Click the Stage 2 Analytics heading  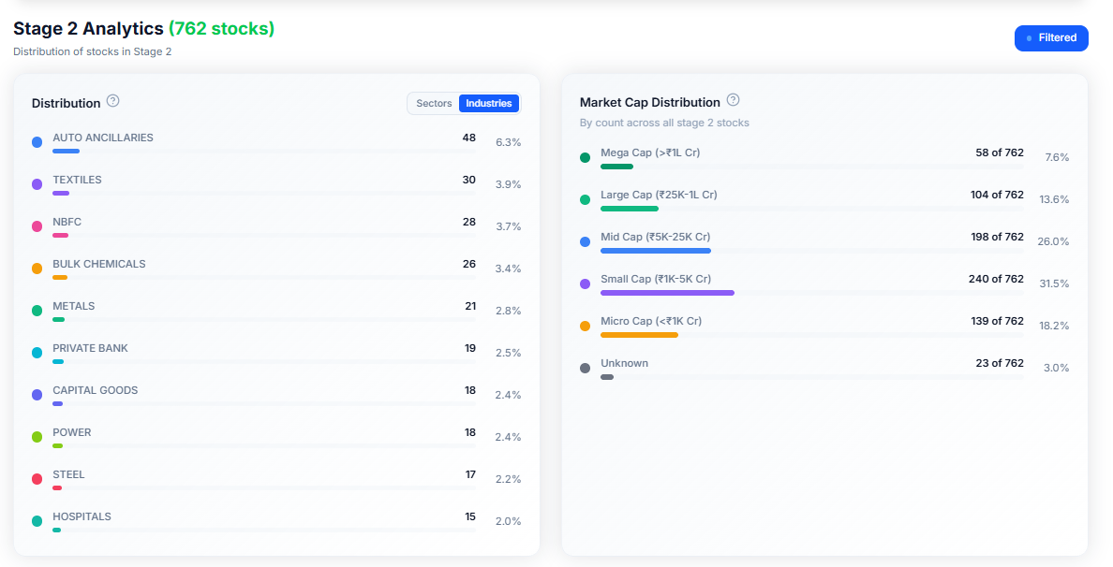point(89,28)
